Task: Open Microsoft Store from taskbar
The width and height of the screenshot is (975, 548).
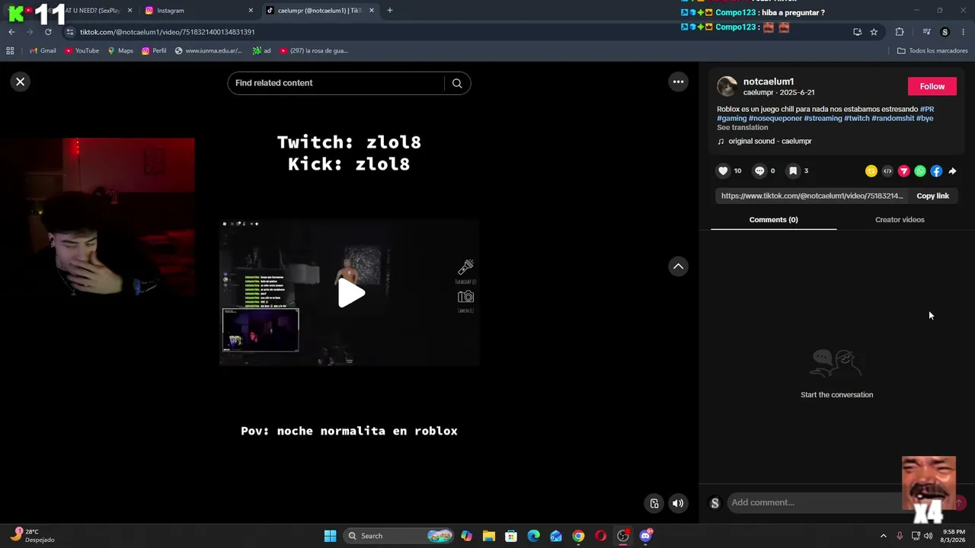Action: 511,536
